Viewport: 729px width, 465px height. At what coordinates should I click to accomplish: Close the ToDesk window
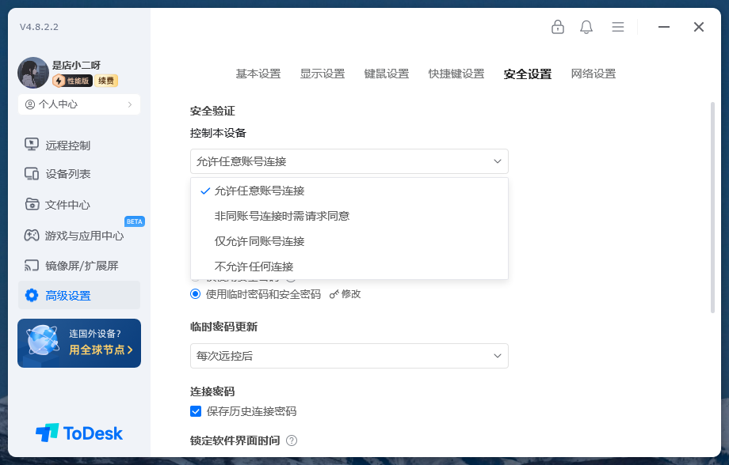tap(698, 27)
